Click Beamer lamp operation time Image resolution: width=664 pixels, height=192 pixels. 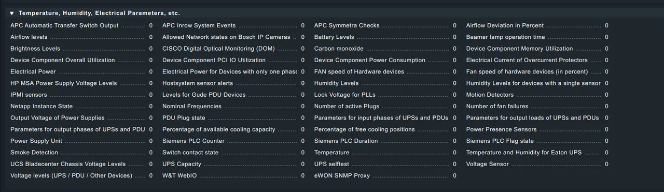click(506, 37)
